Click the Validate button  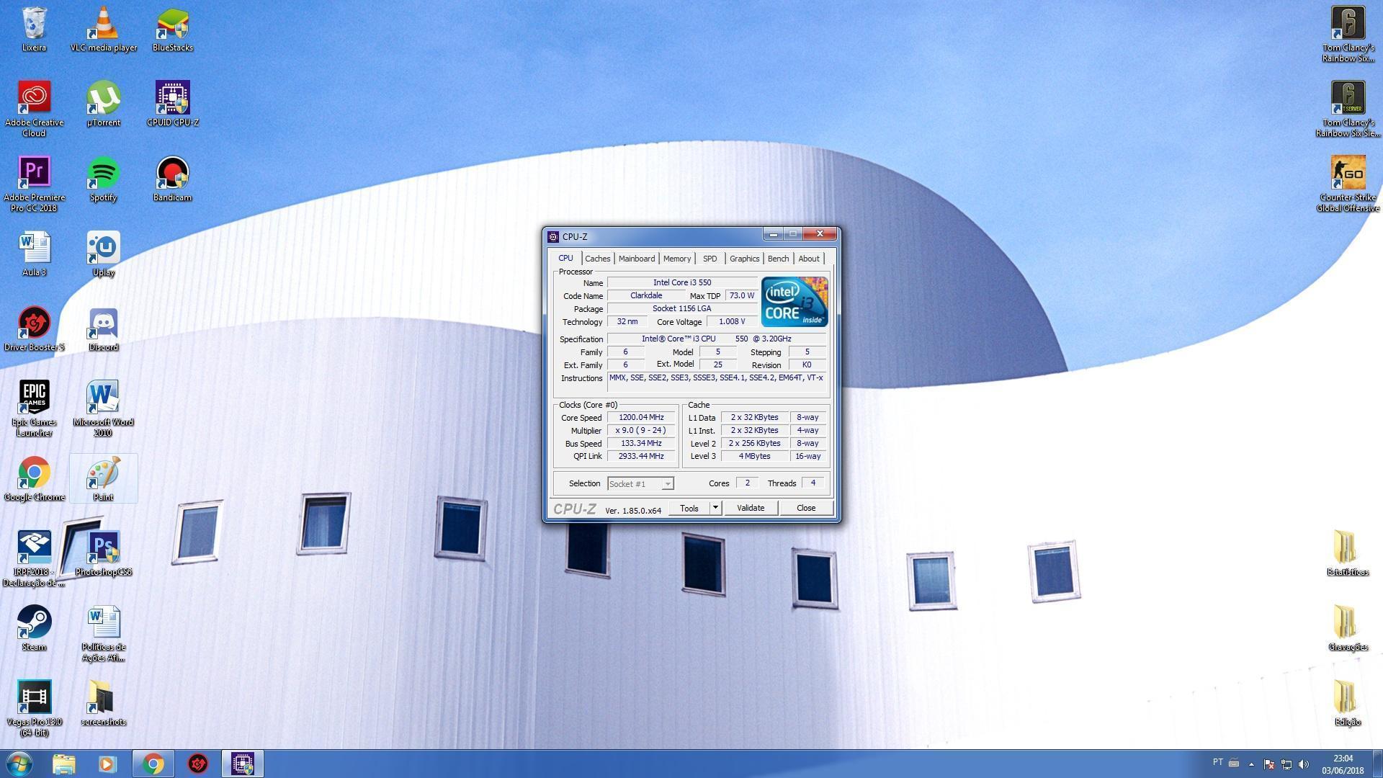(750, 508)
